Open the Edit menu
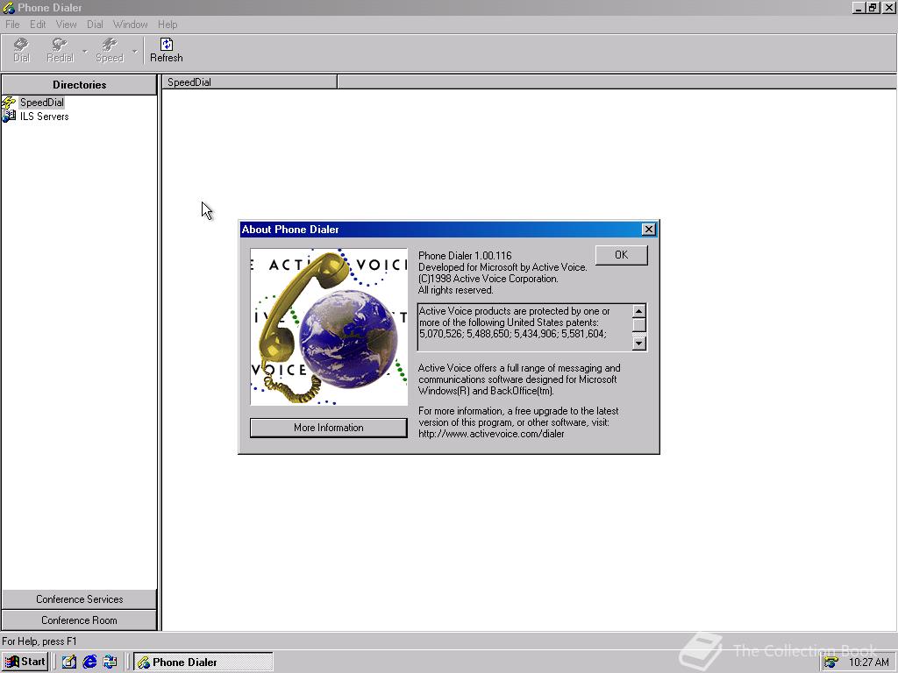The height and width of the screenshot is (673, 898). point(38,24)
